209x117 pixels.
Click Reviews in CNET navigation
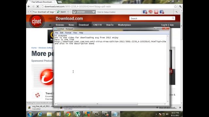(x=60, y=25)
